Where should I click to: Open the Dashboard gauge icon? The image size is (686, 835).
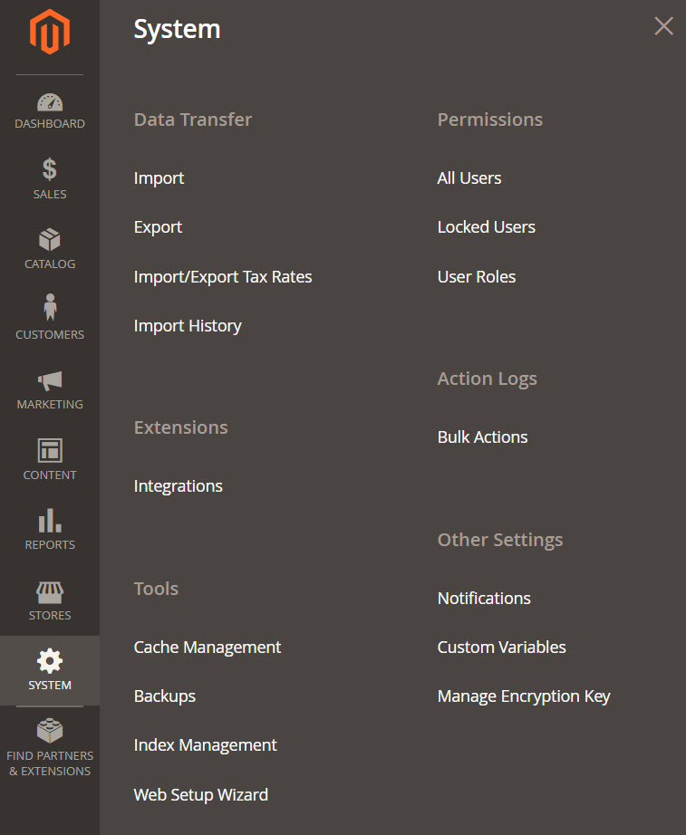coord(50,102)
